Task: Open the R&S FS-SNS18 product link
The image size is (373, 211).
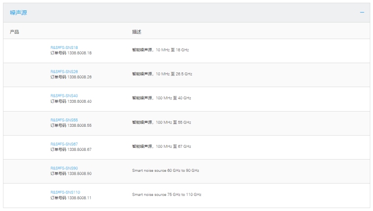Action: click(64, 47)
